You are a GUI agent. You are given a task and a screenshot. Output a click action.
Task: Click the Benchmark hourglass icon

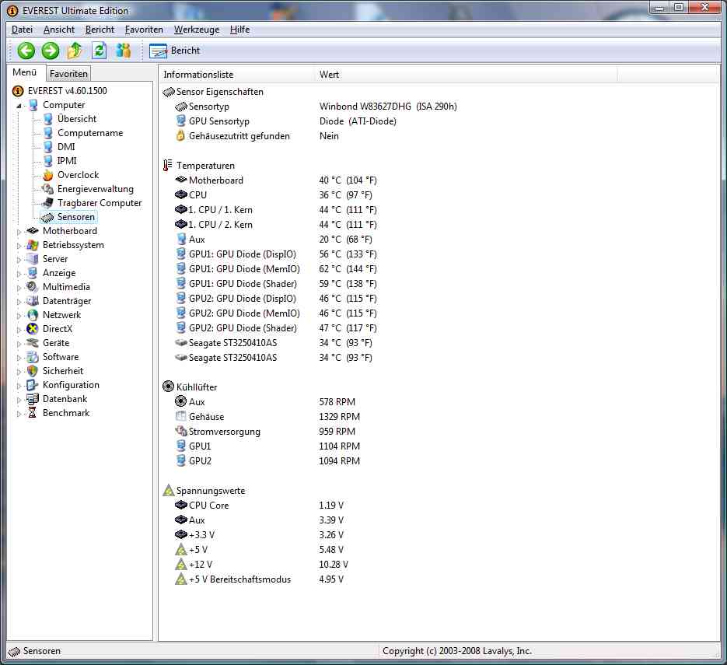click(x=33, y=413)
